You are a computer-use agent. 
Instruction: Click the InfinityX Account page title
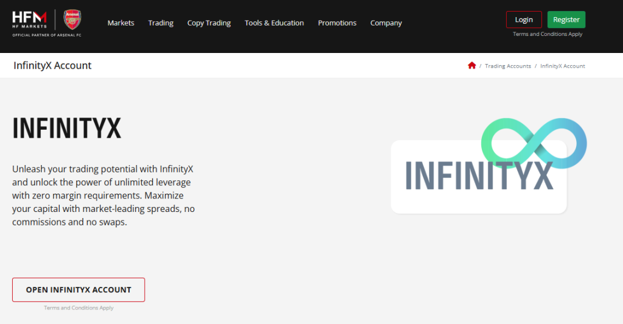point(52,65)
